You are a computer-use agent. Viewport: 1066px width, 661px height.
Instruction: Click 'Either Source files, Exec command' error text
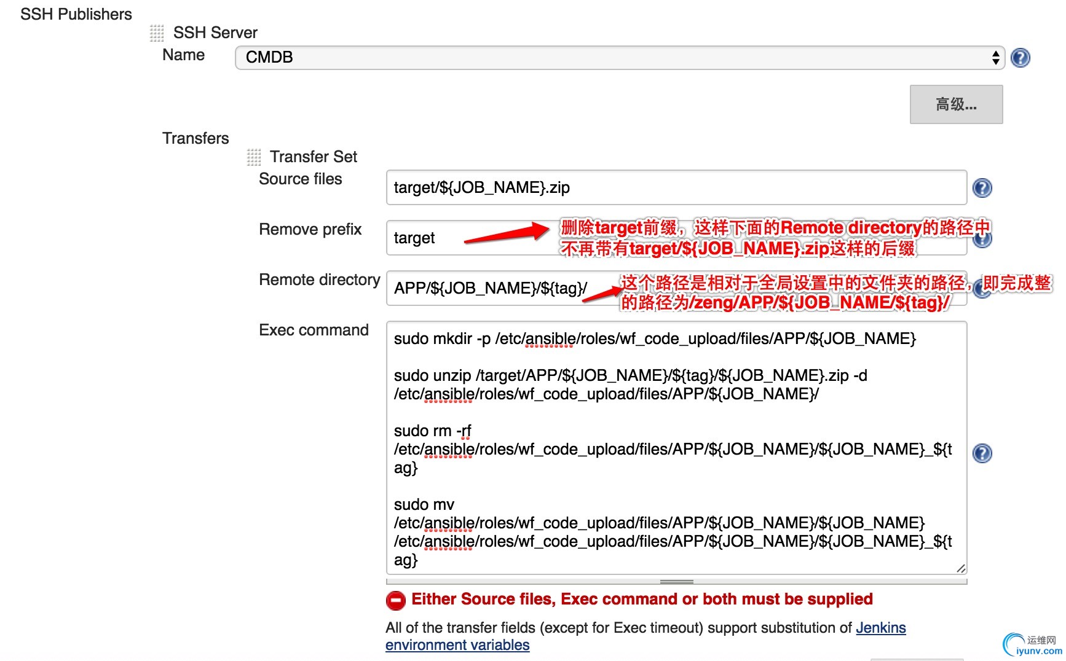click(x=642, y=599)
